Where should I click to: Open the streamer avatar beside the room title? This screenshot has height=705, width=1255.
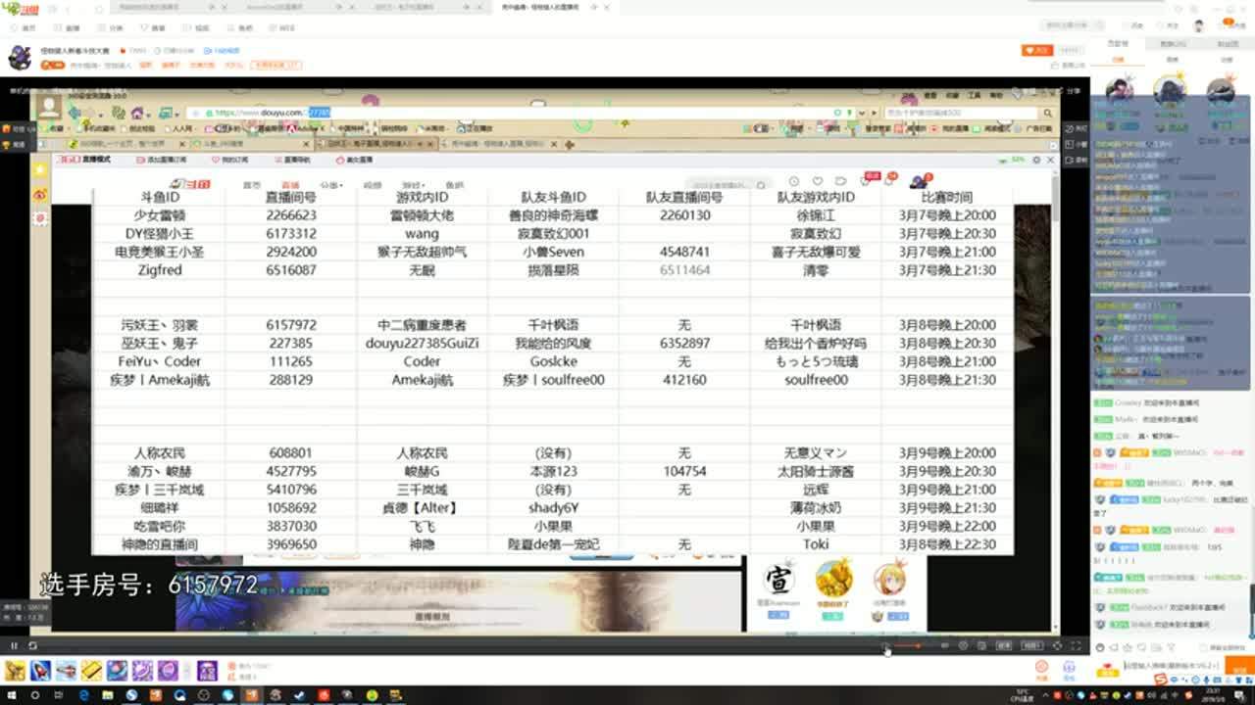click(20, 57)
